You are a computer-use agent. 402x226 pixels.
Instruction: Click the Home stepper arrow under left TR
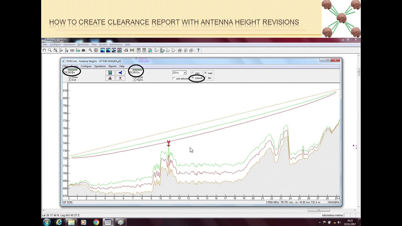pyautogui.click(x=69, y=77)
